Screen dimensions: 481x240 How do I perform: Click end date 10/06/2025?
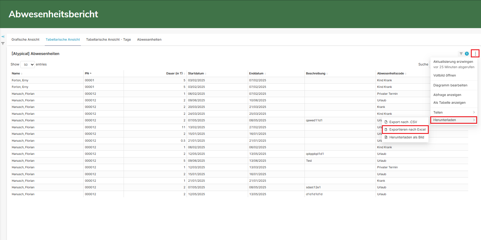258,100
